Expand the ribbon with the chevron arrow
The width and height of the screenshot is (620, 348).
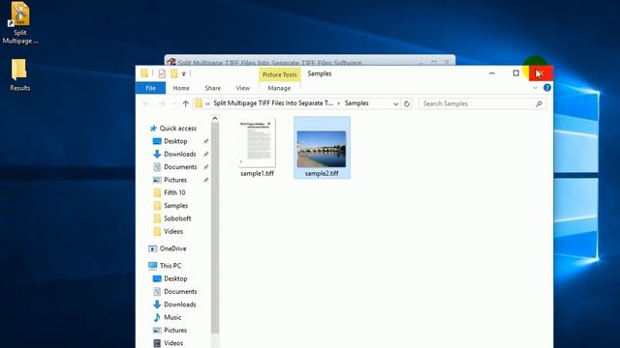[536, 88]
